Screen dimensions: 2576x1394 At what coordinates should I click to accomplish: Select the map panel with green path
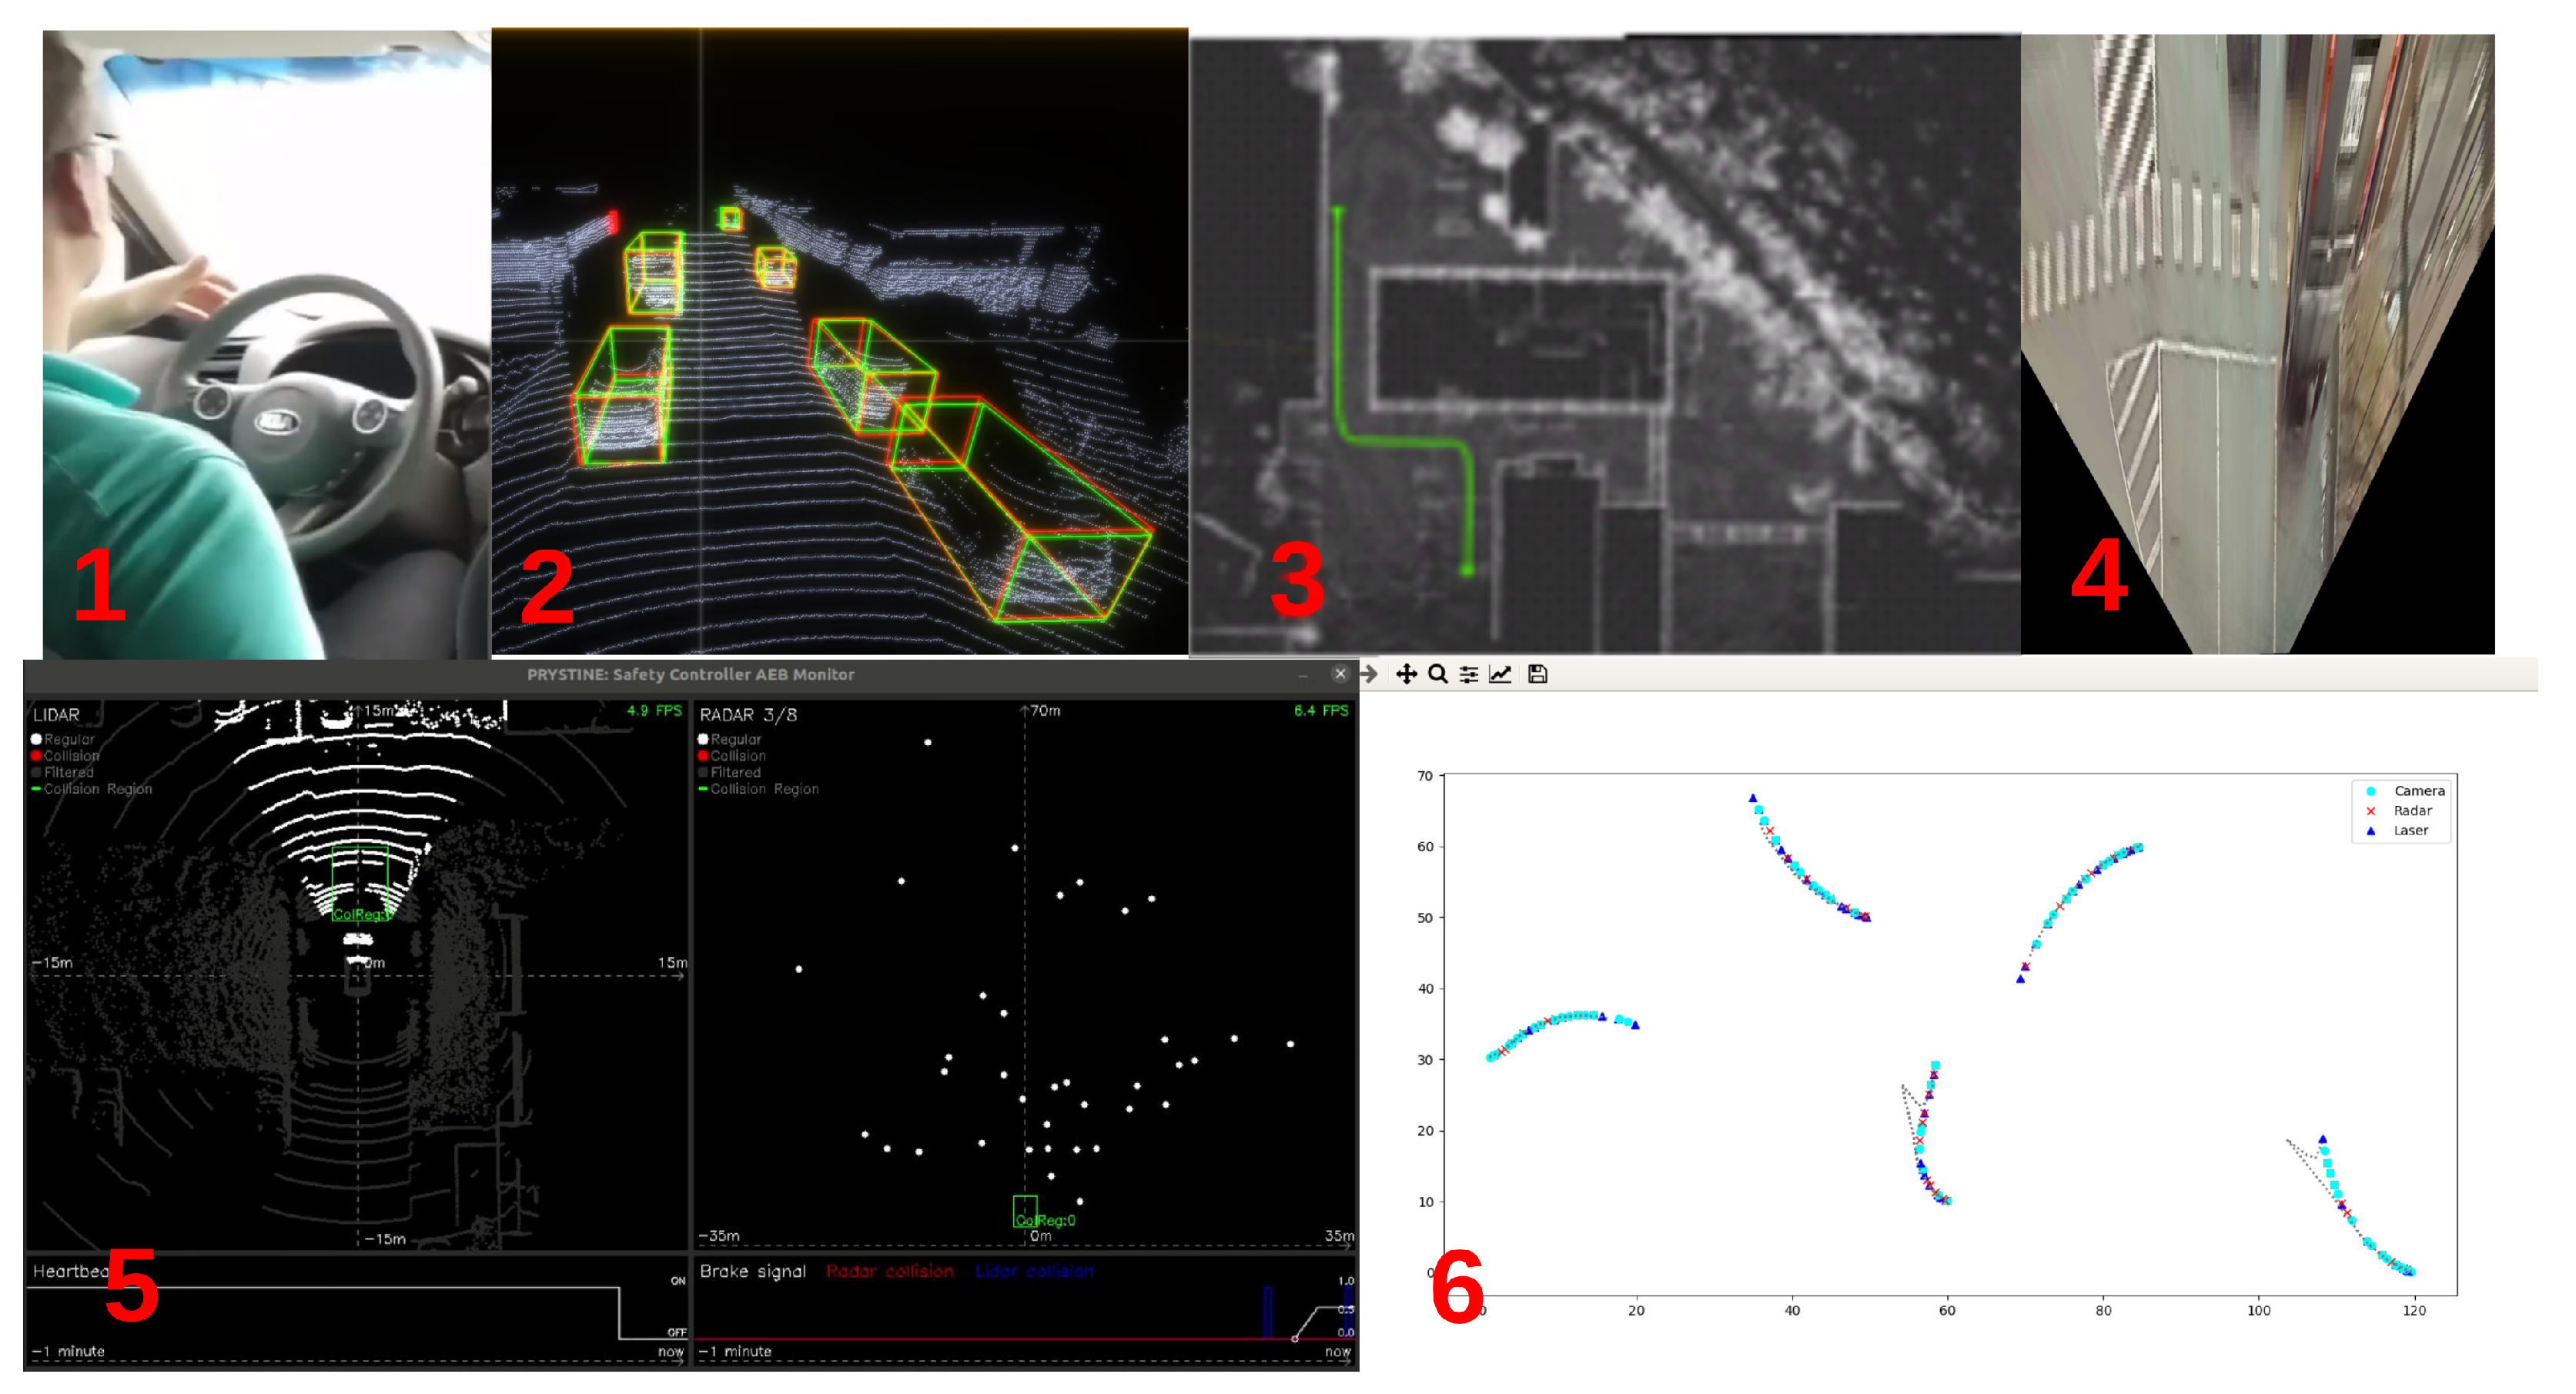point(1605,345)
